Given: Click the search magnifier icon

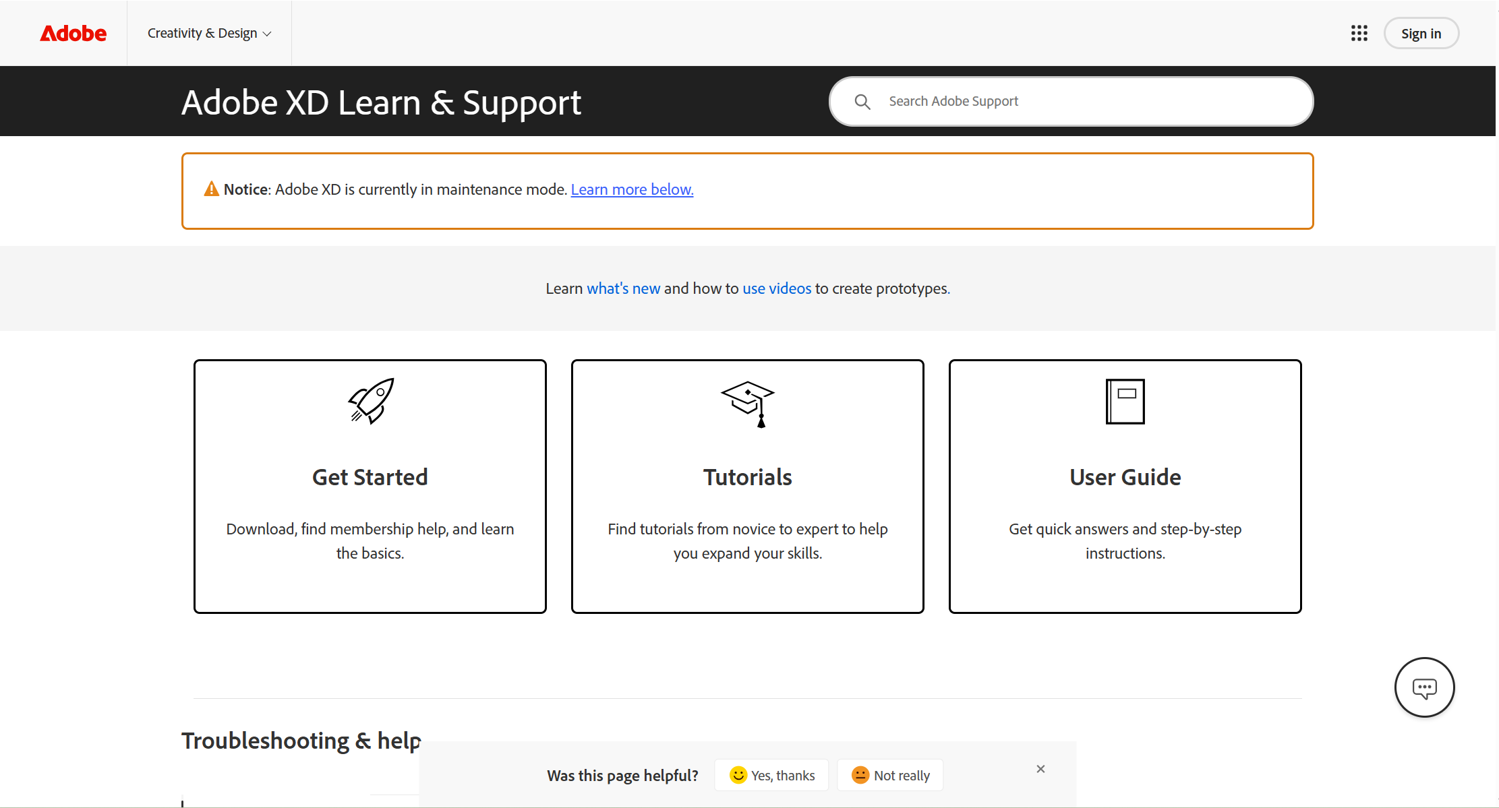Looking at the screenshot, I should click(x=862, y=101).
